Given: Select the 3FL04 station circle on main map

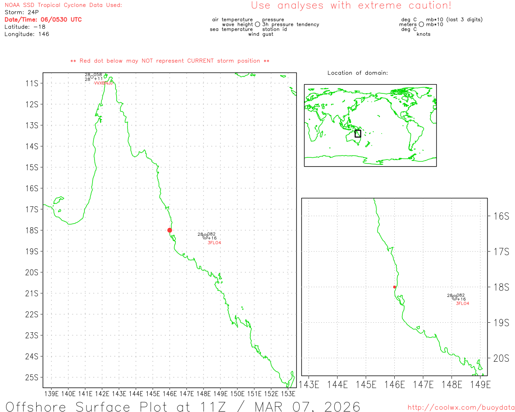Looking at the screenshot, I should click(205, 237).
